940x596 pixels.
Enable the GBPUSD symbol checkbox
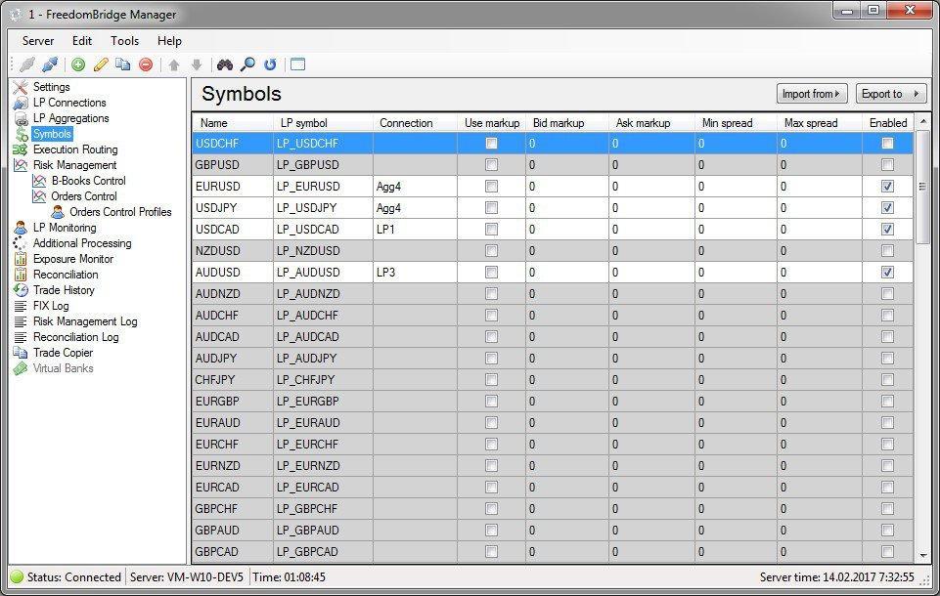click(x=887, y=165)
